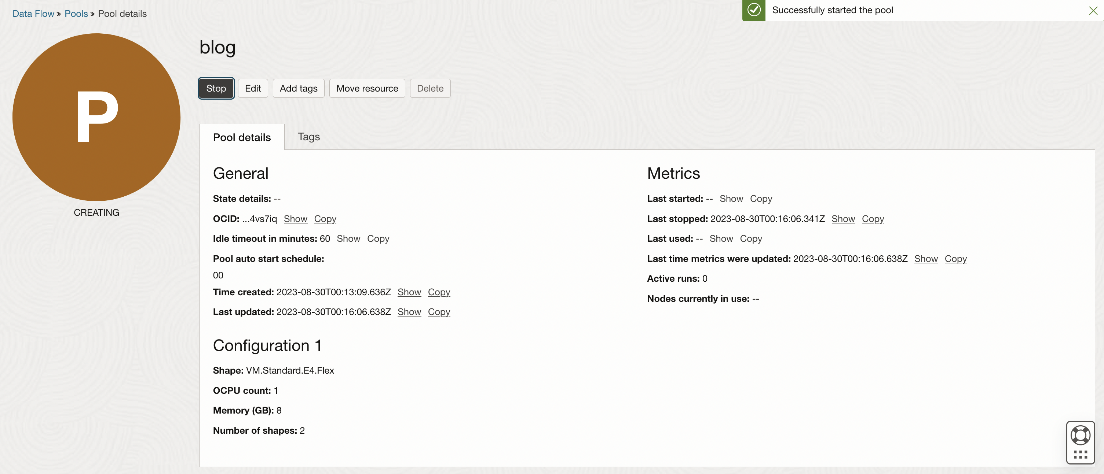Open the help life-ring icon

click(1081, 434)
